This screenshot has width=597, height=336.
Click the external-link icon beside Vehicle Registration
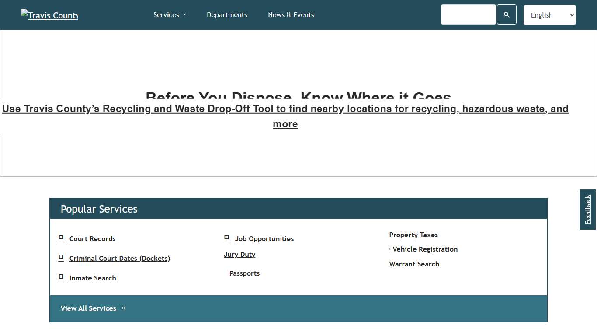391,248
